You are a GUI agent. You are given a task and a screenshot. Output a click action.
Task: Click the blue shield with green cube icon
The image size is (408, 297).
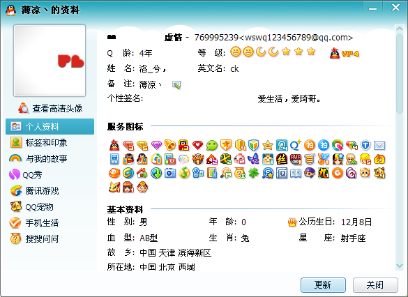click(254, 145)
